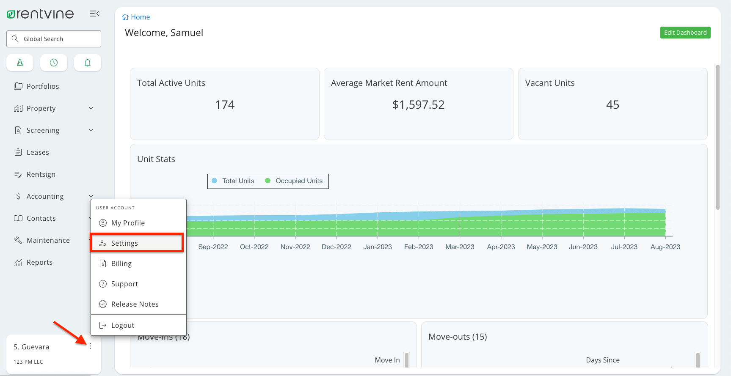Screen dimensions: 731x376
Task: Click the three-dot menu beside S. Guevara
Action: (91, 346)
